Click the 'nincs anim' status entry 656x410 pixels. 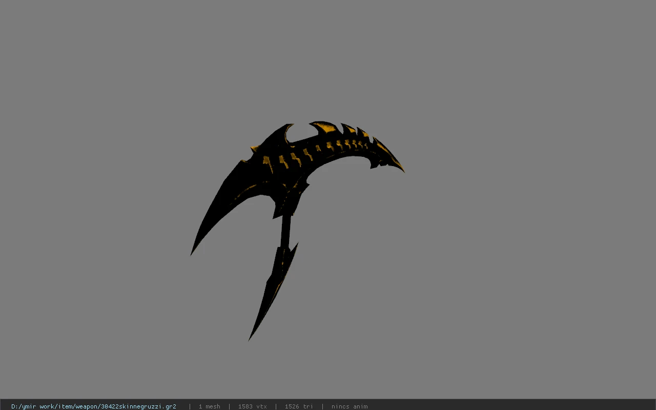pos(350,406)
